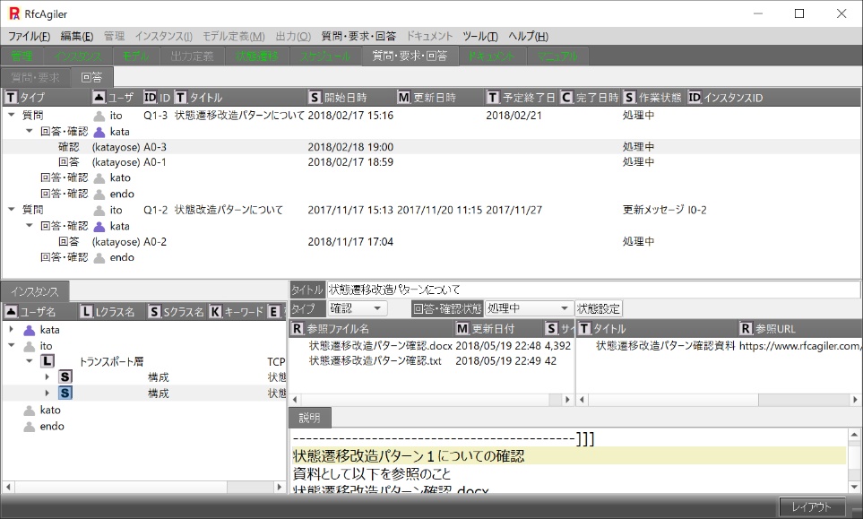Click the user column person icon
This screenshot has height=519, width=863.
(x=99, y=98)
